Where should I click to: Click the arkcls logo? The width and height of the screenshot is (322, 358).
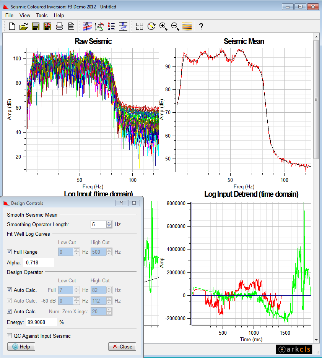tap(294, 349)
